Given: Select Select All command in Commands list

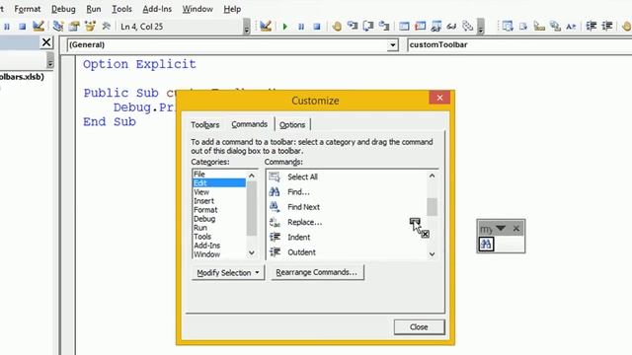Looking at the screenshot, I should 346,177.
